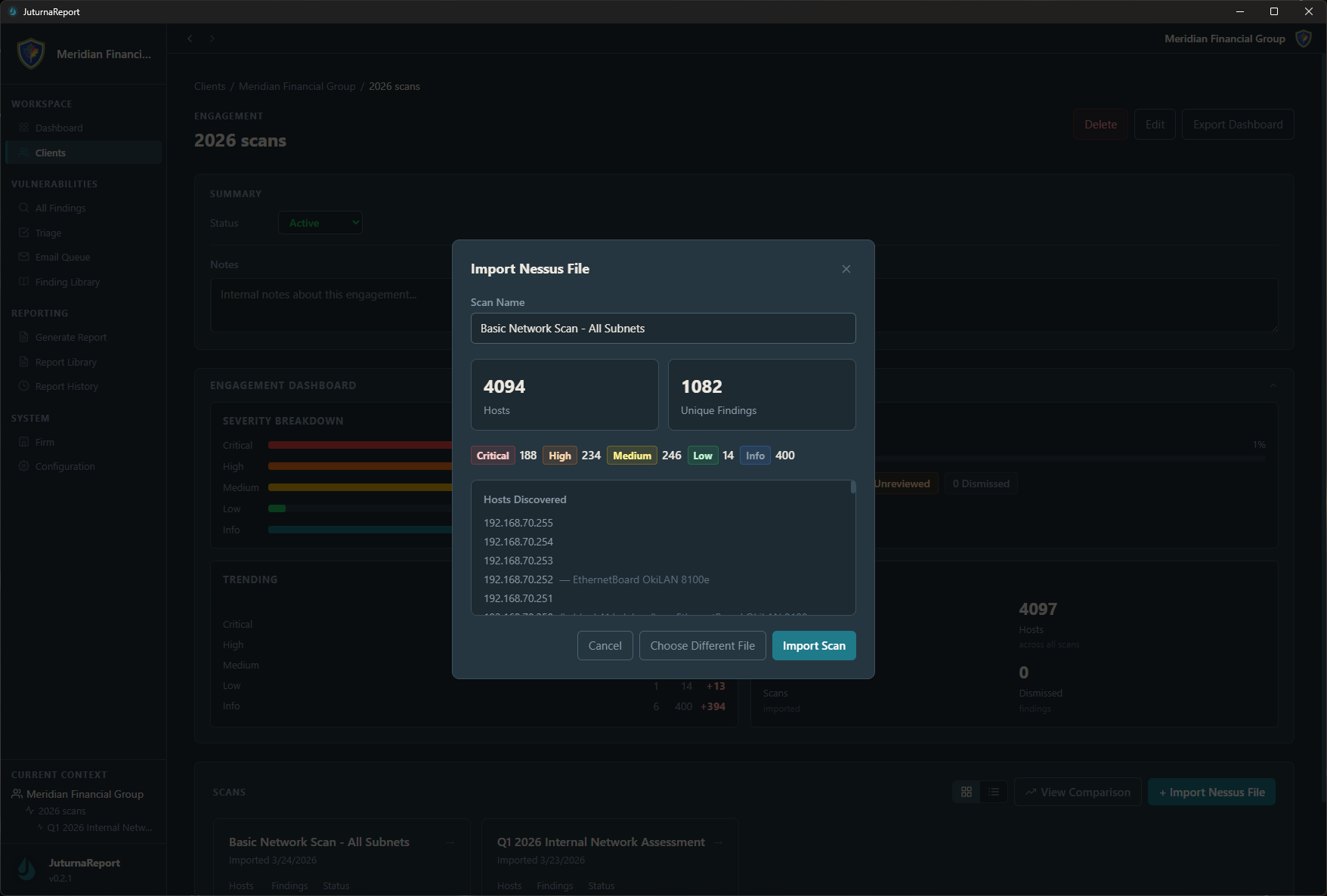This screenshot has height=896, width=1327.
Task: Open the engagement Status dropdown showing Active
Action: tap(320, 222)
